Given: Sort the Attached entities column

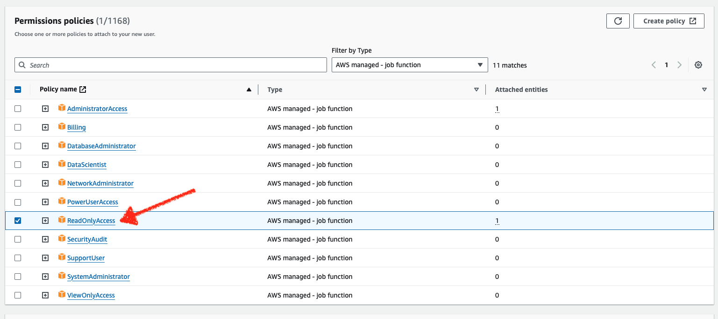Looking at the screenshot, I should [704, 90].
